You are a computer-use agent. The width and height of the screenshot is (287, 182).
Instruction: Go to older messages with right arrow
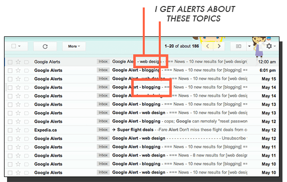tap(219, 46)
